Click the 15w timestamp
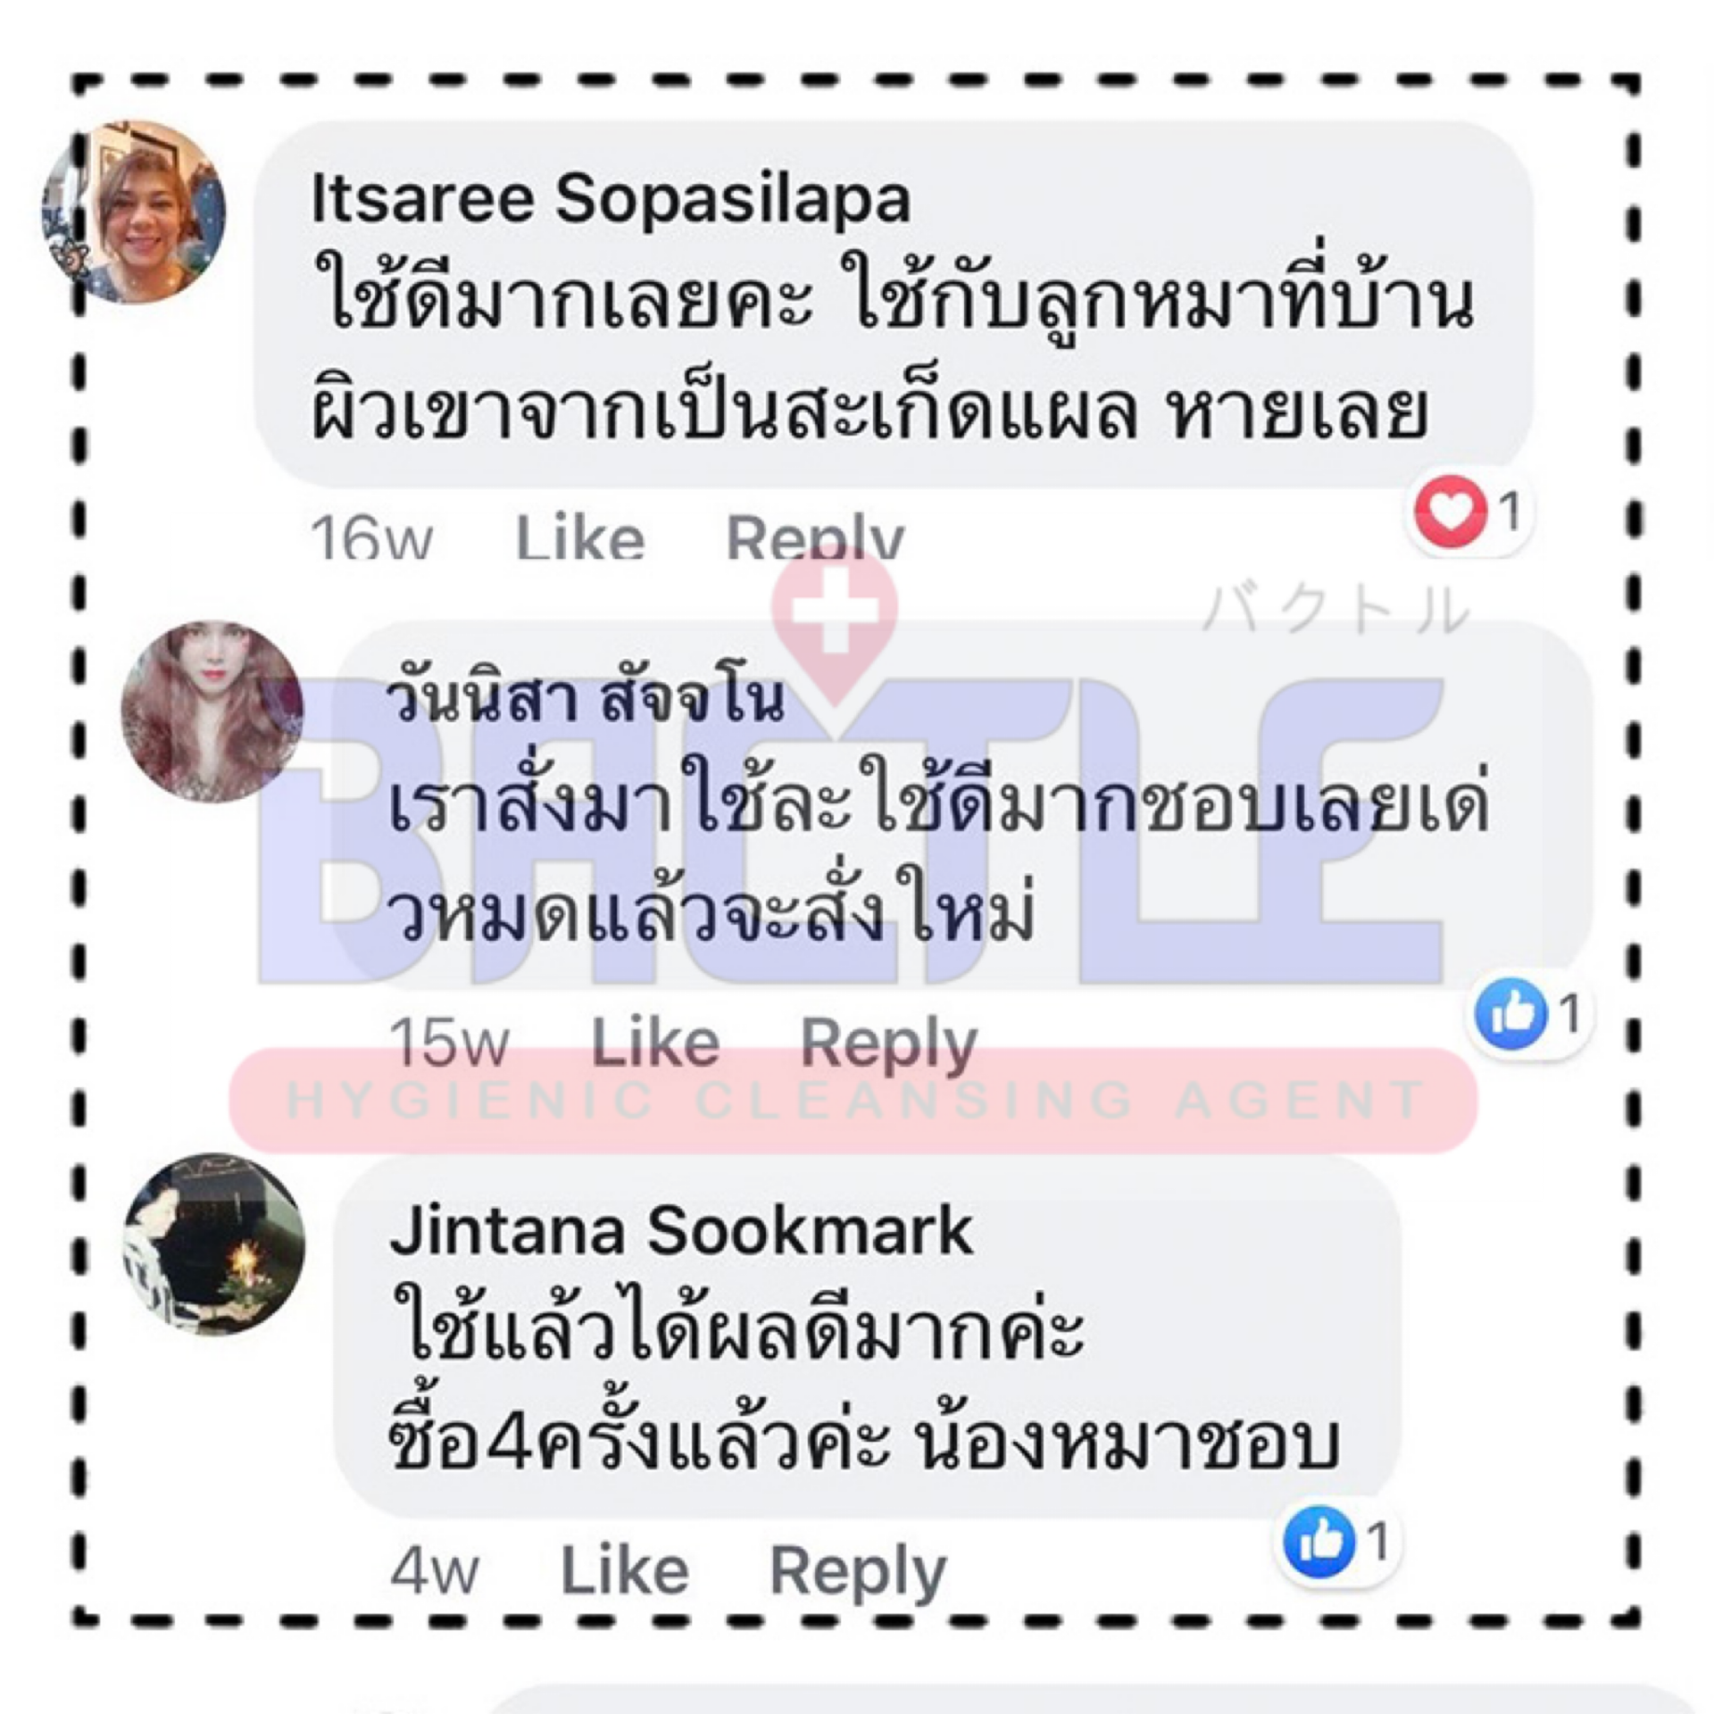The image size is (1714, 1714). coord(450,1042)
